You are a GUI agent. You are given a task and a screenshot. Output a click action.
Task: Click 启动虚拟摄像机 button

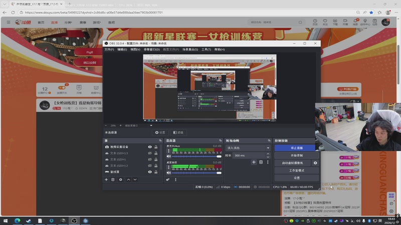coord(293,163)
